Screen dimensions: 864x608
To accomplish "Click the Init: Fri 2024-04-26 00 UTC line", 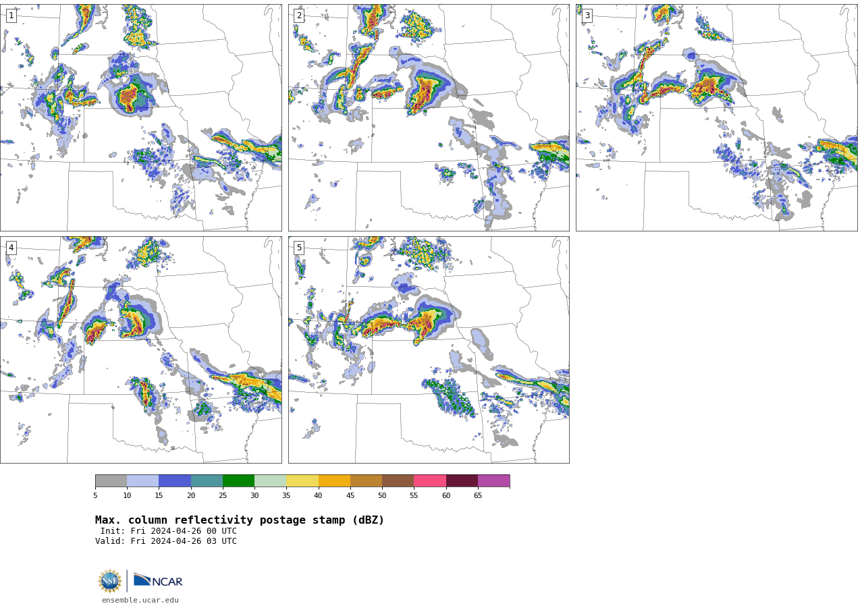I will click(169, 531).
